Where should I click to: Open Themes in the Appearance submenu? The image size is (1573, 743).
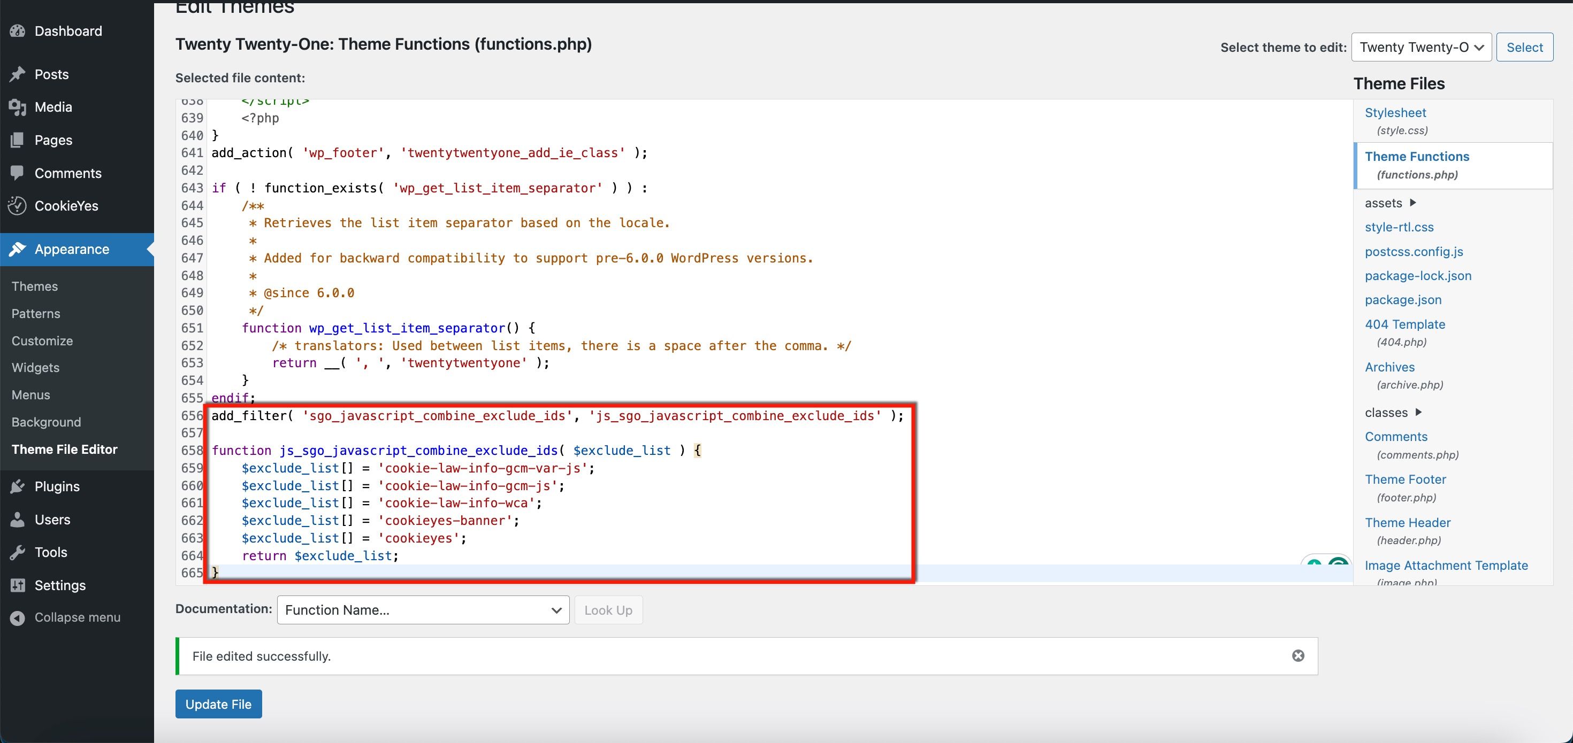click(35, 287)
